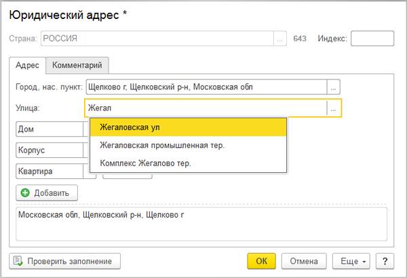Screen dimensions: 407x278
Task: Select Жегаловская ул suggestion
Action: coord(188,127)
